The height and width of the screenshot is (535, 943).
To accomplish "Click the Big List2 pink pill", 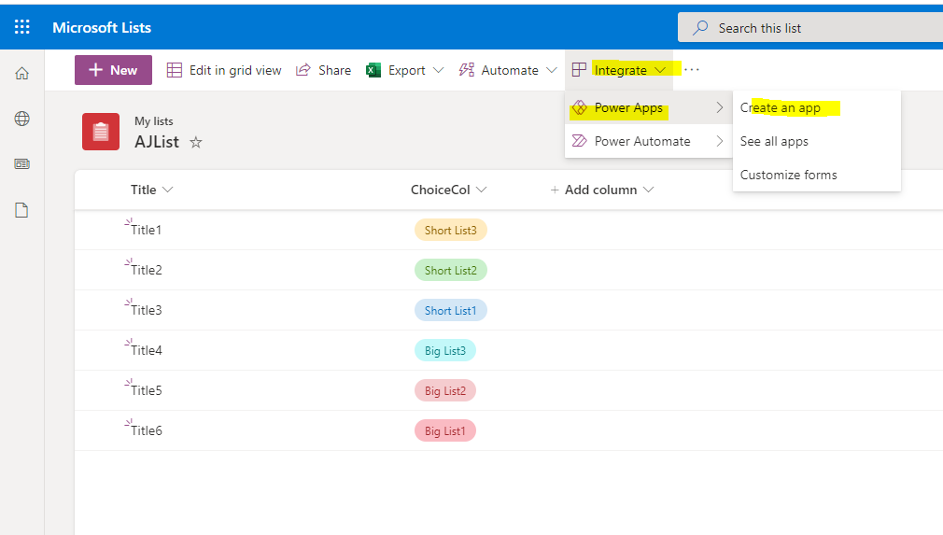I will click(445, 390).
